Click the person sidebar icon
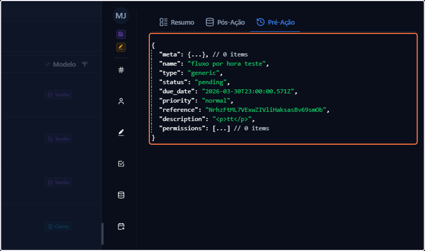Screen dimensions: 425x251 [121, 102]
